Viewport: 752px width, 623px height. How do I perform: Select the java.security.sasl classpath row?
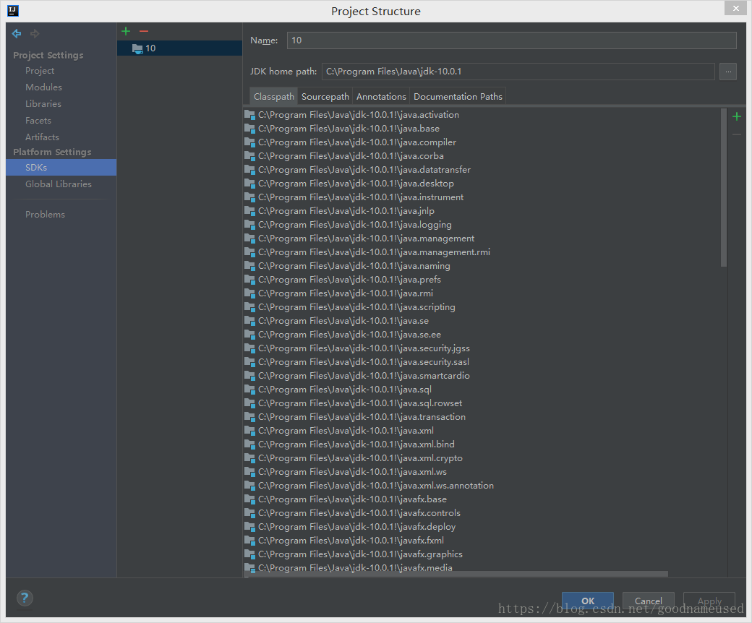pyautogui.click(x=482, y=362)
